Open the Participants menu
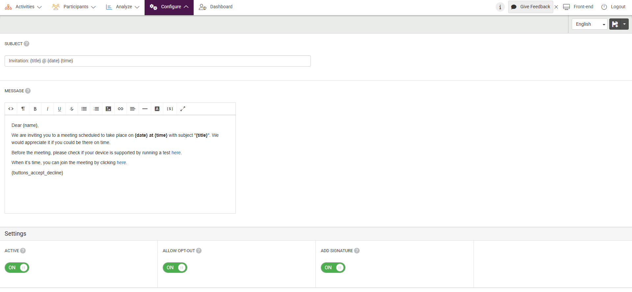 pos(74,7)
